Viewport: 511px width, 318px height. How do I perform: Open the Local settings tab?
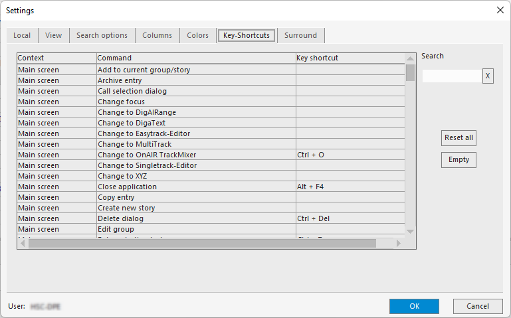(x=22, y=36)
